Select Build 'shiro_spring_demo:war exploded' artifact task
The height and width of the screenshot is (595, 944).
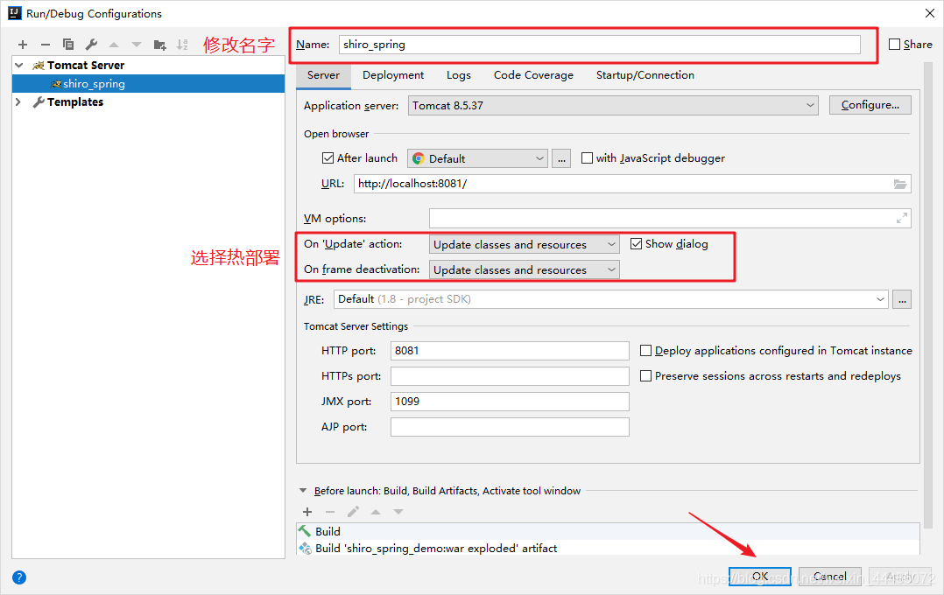tap(608, 548)
